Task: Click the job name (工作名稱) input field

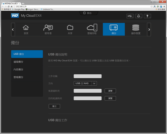Action: [x=88, y=76]
